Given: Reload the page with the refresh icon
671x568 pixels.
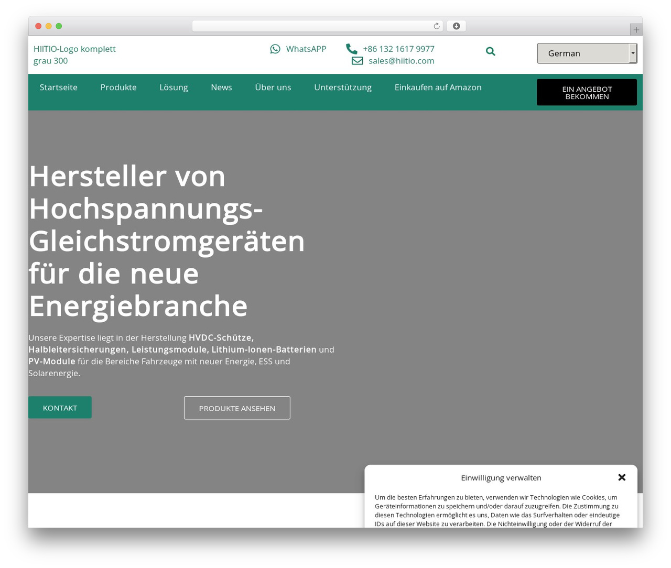Looking at the screenshot, I should (x=437, y=26).
